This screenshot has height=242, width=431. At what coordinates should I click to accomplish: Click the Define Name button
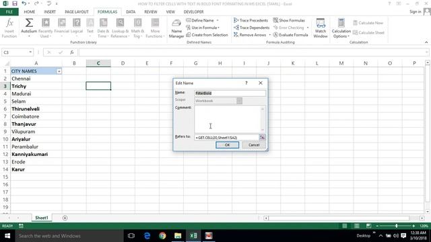coord(200,20)
